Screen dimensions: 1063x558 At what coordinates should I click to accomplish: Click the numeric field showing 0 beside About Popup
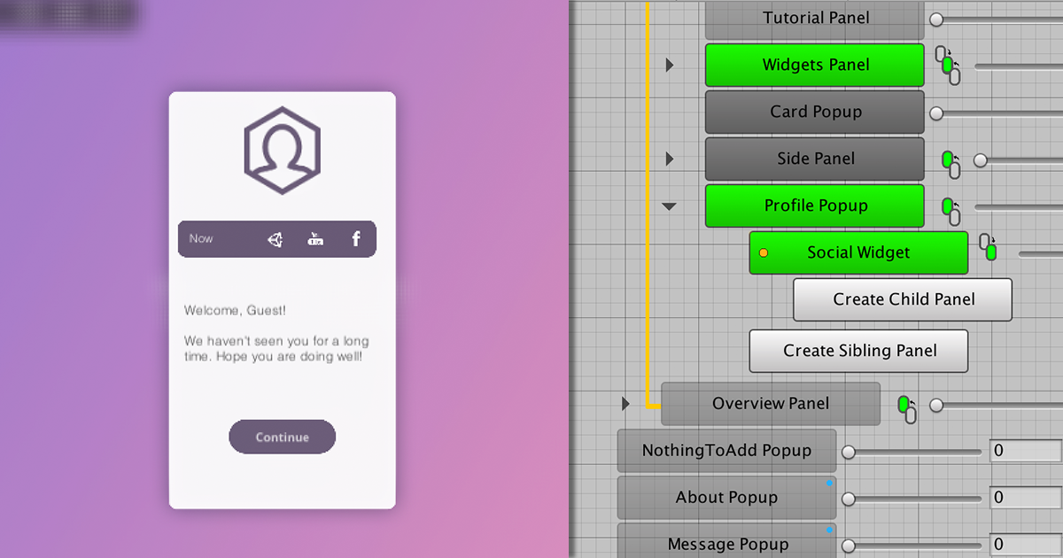(x=1025, y=497)
